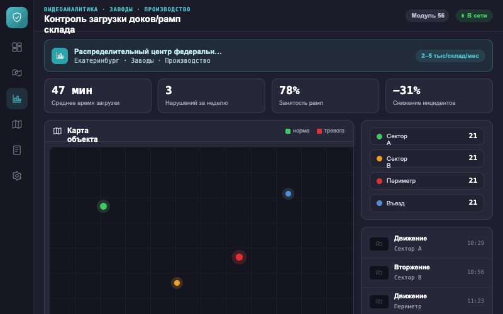Open the map icon in sidebar
The height and width of the screenshot is (314, 503).
[x=17, y=124]
